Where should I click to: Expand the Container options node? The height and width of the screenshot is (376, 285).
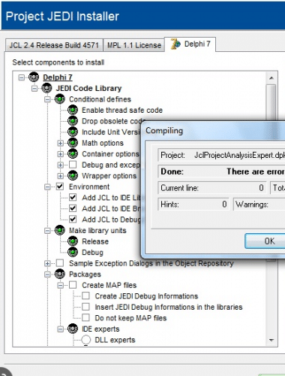point(60,154)
